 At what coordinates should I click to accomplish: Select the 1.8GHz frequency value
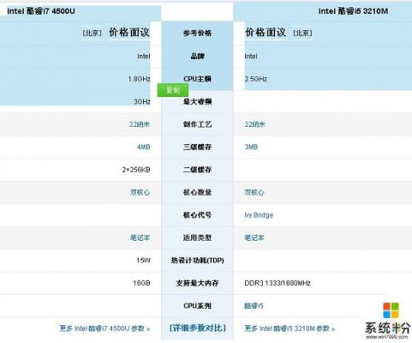click(x=139, y=79)
